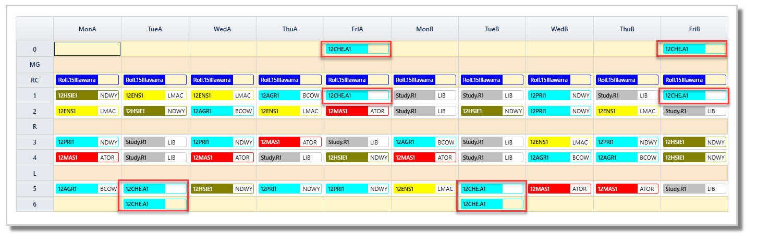
Task: Select the MonA column header
Action: [x=88, y=29]
